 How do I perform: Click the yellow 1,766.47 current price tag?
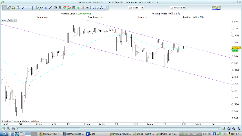point(237,48)
